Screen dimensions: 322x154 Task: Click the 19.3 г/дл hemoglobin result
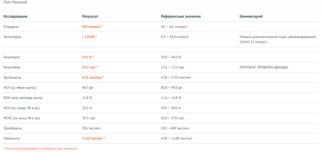point(90,67)
